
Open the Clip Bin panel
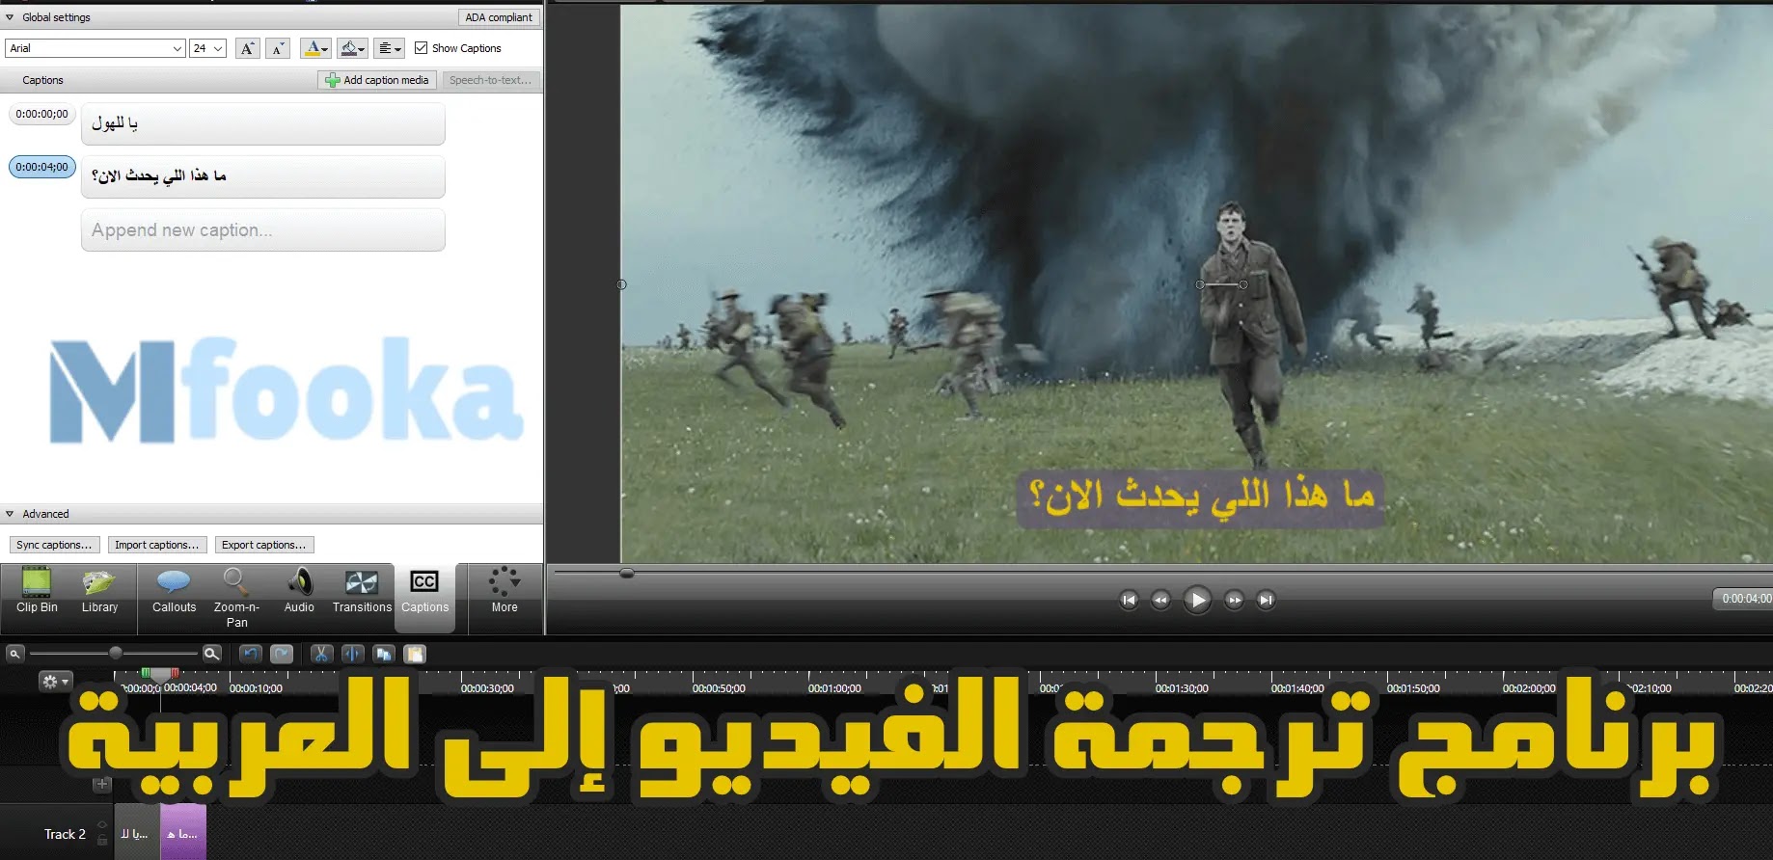tap(37, 592)
